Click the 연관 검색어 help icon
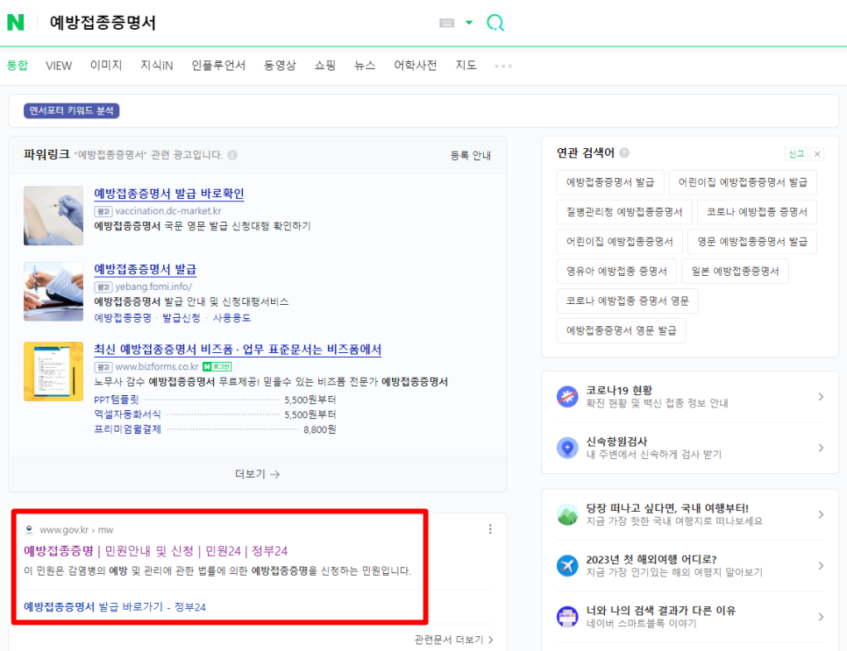The height and width of the screenshot is (651, 847). [x=624, y=152]
